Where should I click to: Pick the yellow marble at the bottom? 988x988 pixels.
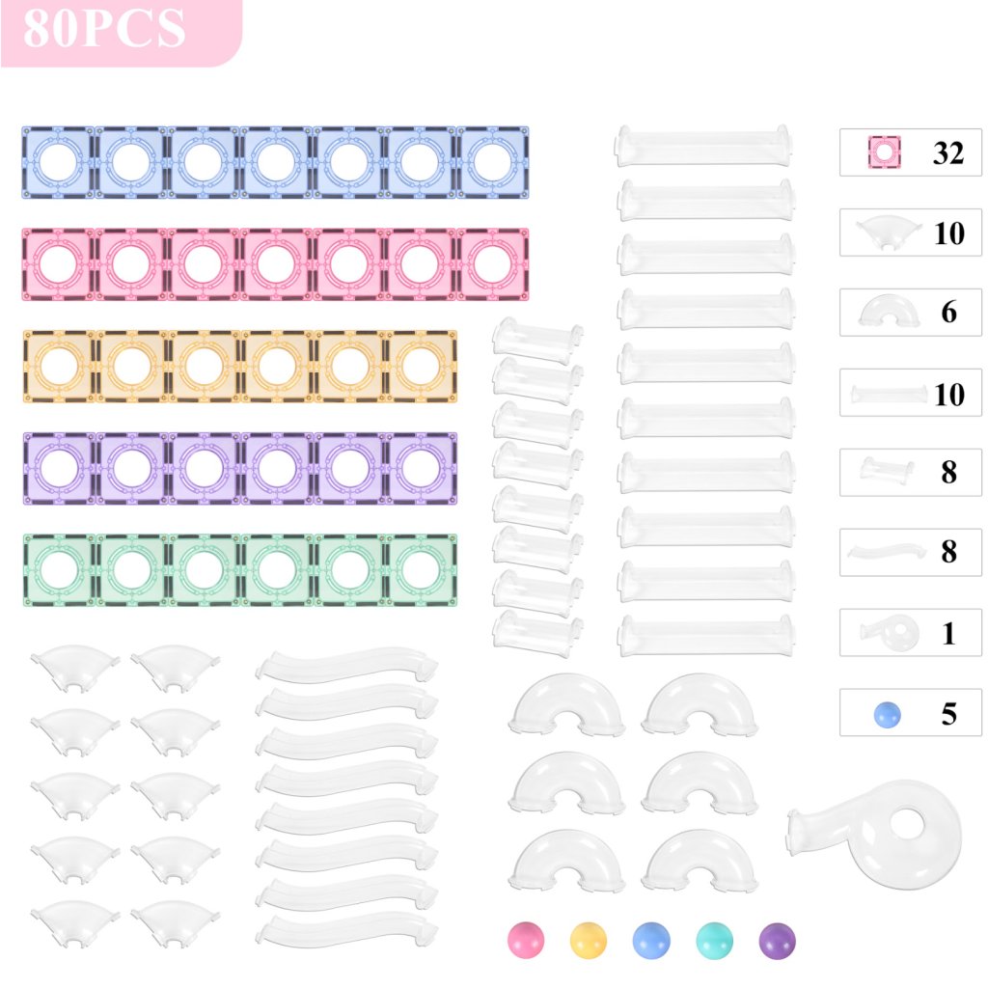589,940
